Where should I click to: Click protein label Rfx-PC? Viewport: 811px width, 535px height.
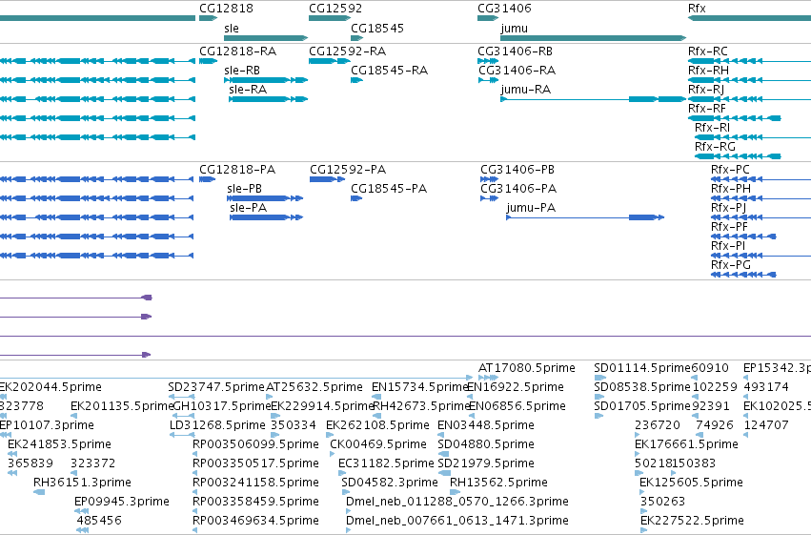[x=730, y=169]
